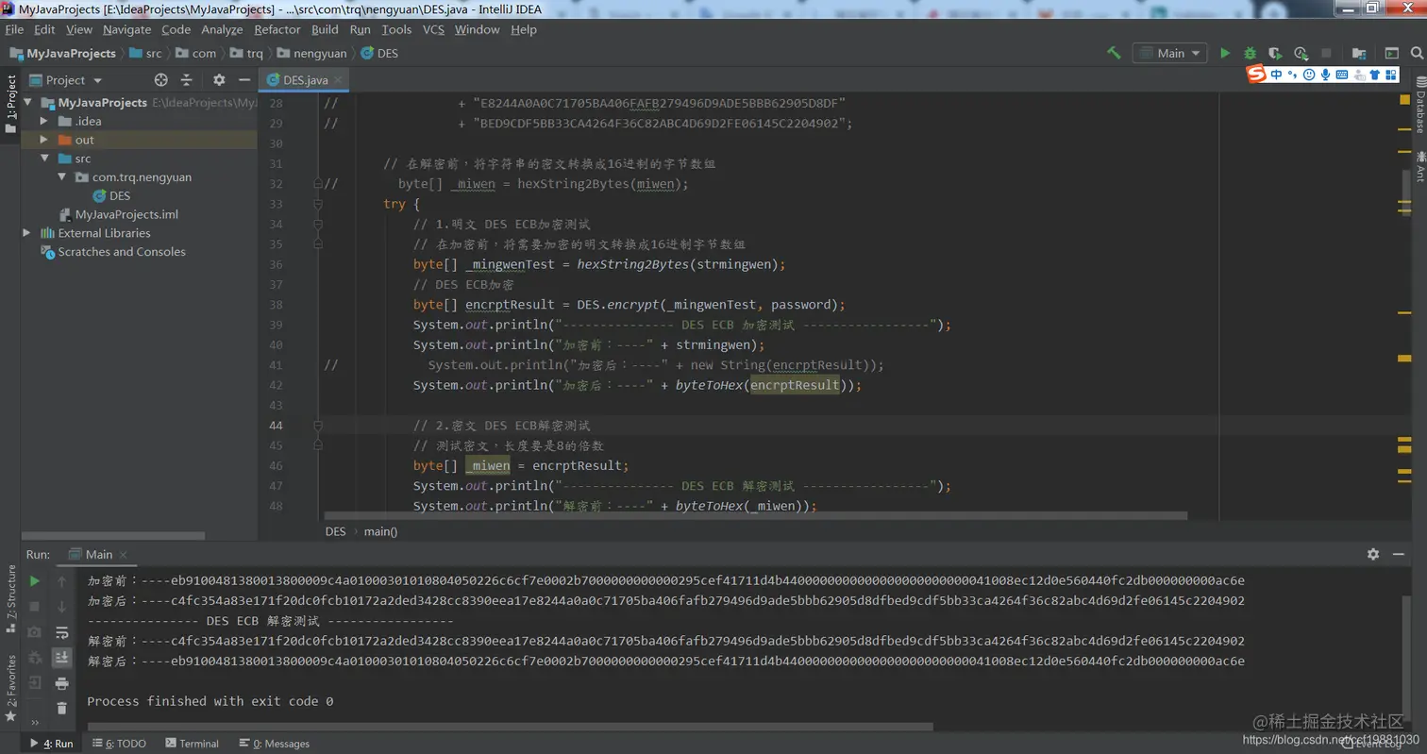Toggle the Z: Structure tool window

pos(10,598)
